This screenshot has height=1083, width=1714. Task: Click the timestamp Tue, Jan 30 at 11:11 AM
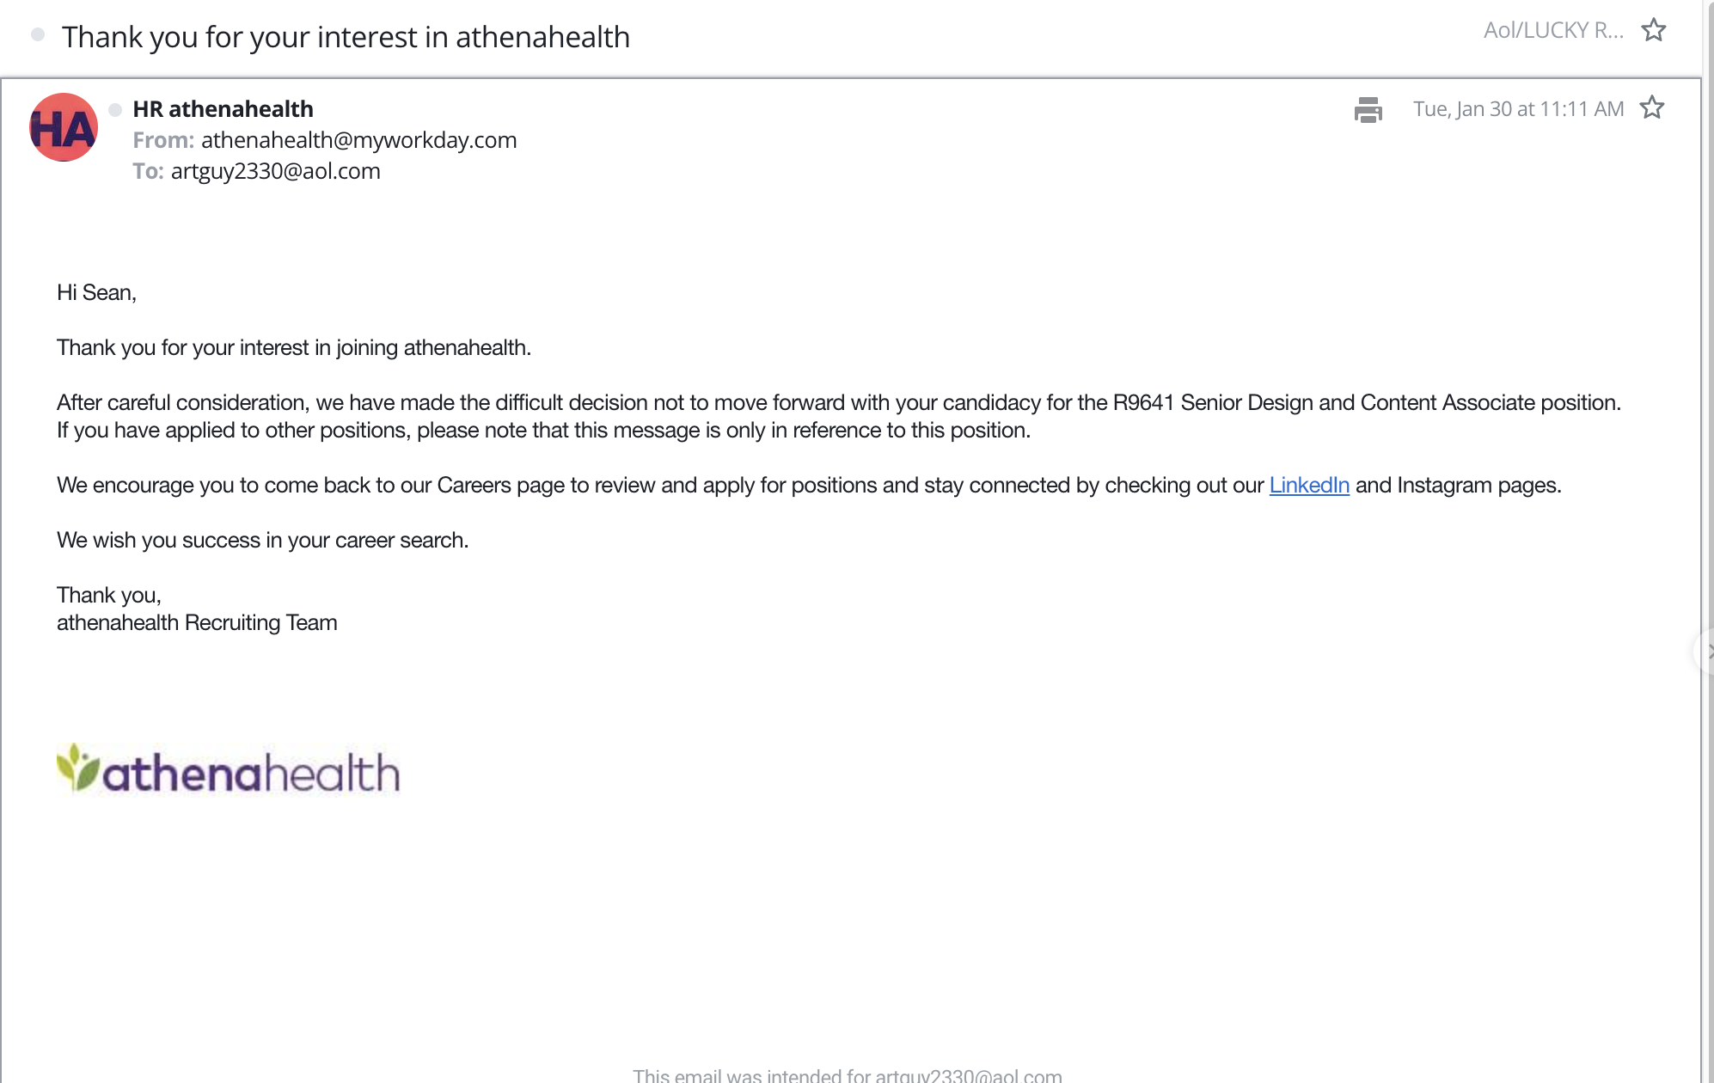1518,108
